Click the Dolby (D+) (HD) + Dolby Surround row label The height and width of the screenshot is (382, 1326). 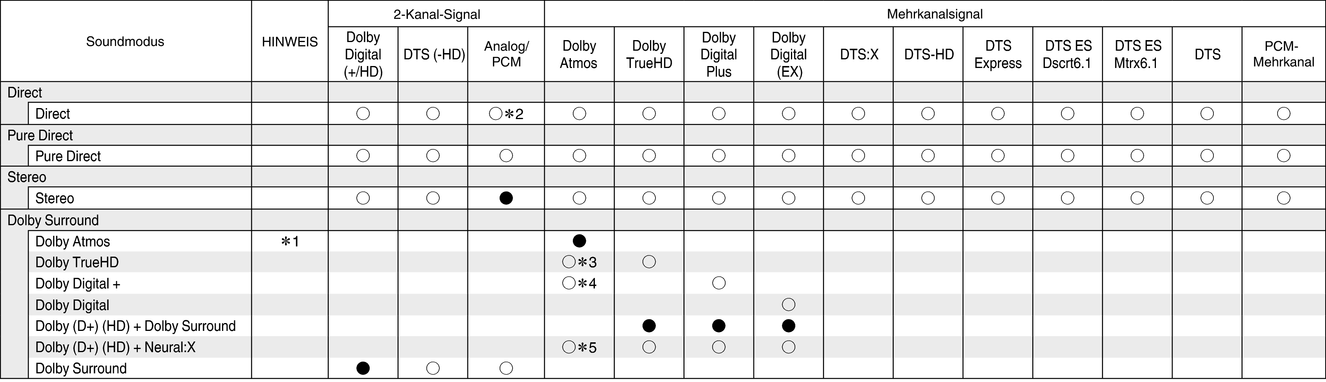point(135,326)
